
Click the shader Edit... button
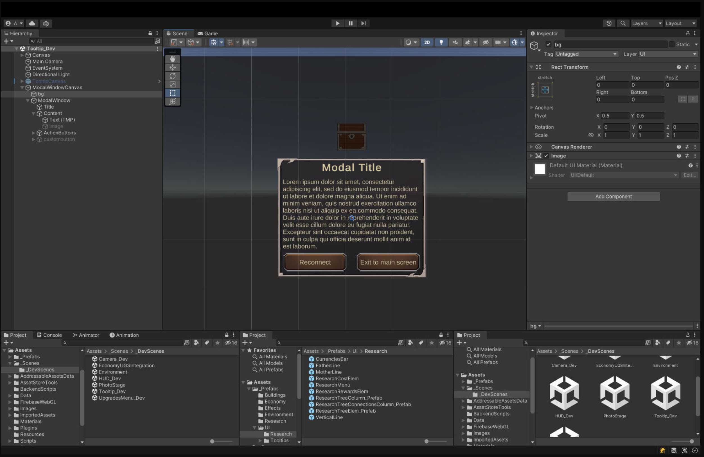tap(689, 175)
